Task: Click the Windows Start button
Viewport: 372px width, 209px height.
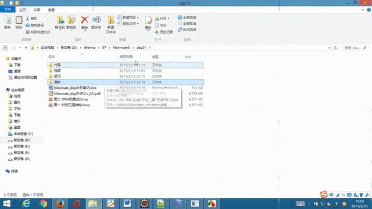Action: (6, 204)
